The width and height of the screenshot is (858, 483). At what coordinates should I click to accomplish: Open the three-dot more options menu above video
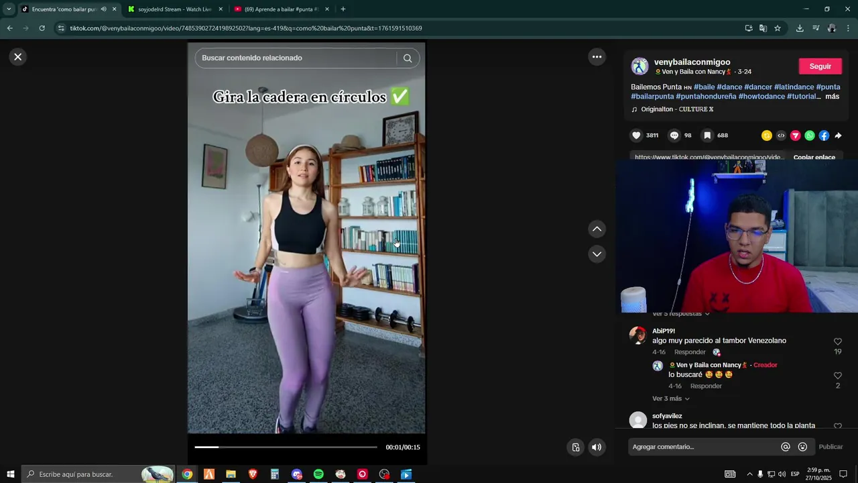tap(597, 57)
